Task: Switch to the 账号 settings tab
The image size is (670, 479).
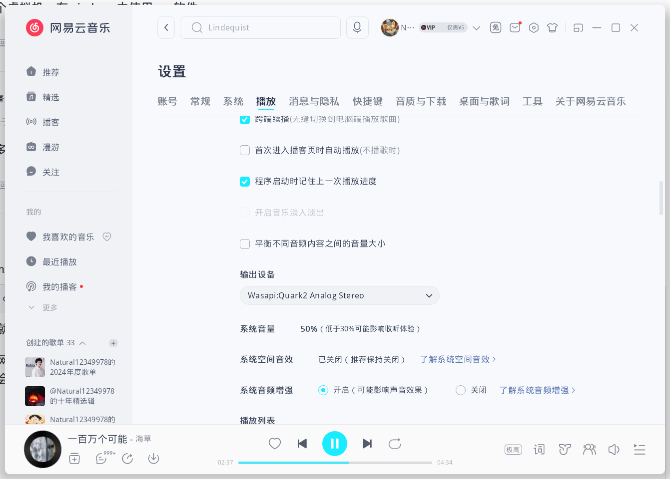Action: pos(167,101)
